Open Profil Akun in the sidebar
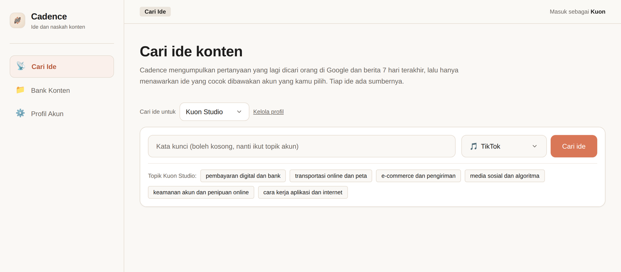This screenshot has height=272, width=621. pos(62,113)
